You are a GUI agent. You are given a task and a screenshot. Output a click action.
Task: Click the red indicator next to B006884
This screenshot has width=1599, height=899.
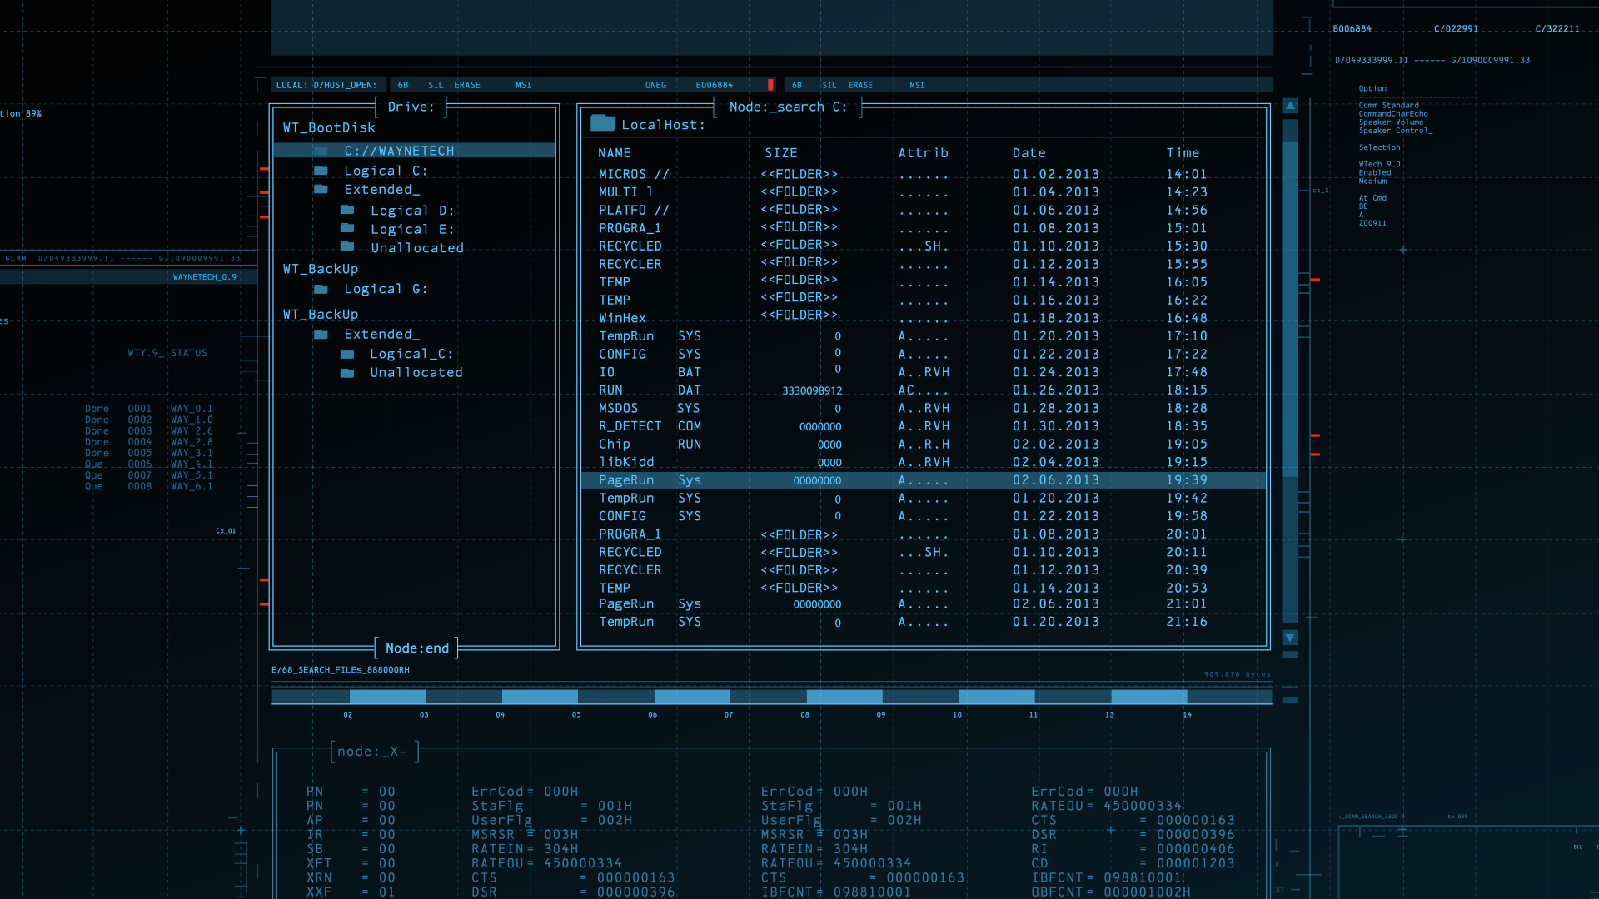[770, 85]
